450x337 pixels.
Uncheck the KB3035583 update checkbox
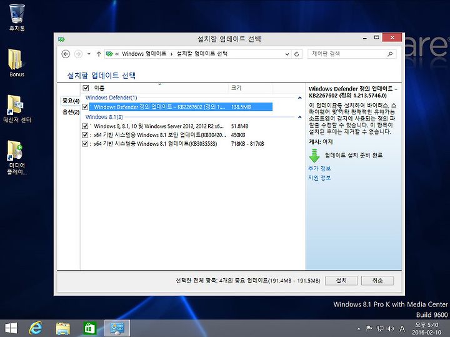point(85,144)
